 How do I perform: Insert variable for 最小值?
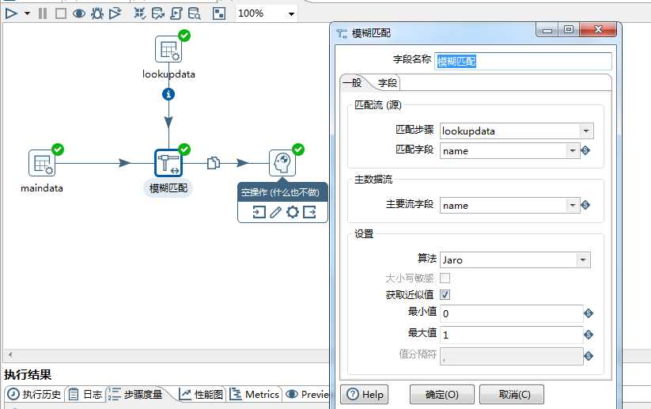point(589,313)
